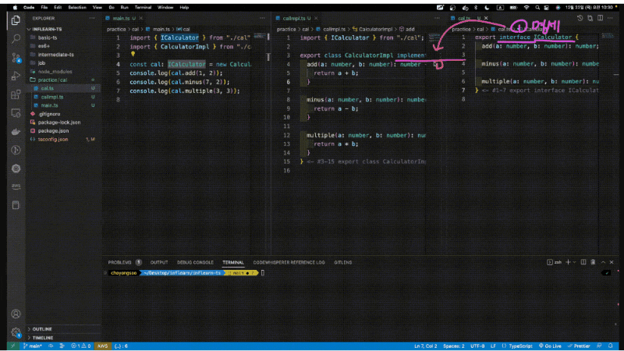The image size is (624, 351).
Task: Open the Docker view in activity bar
Action: (16, 131)
